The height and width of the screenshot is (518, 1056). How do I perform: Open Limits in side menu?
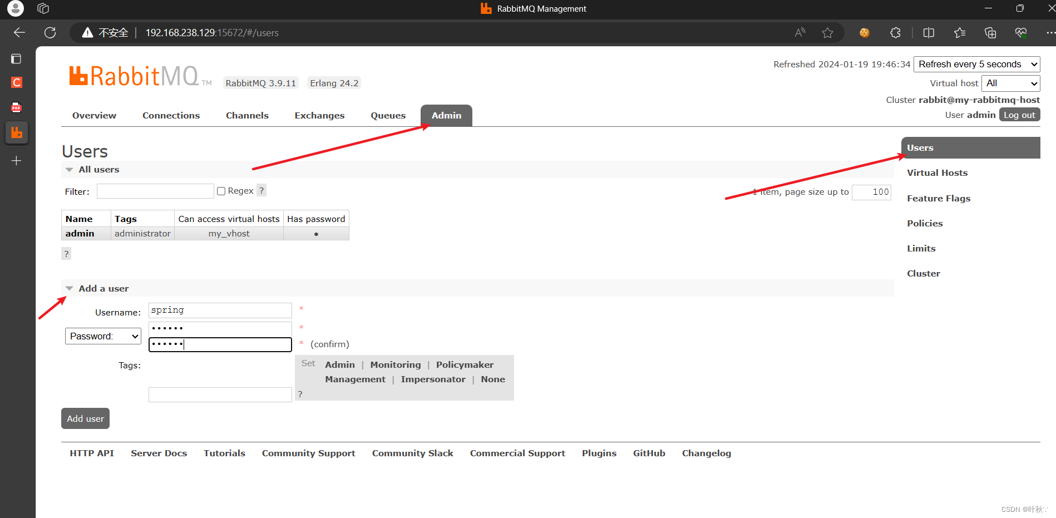tap(921, 248)
